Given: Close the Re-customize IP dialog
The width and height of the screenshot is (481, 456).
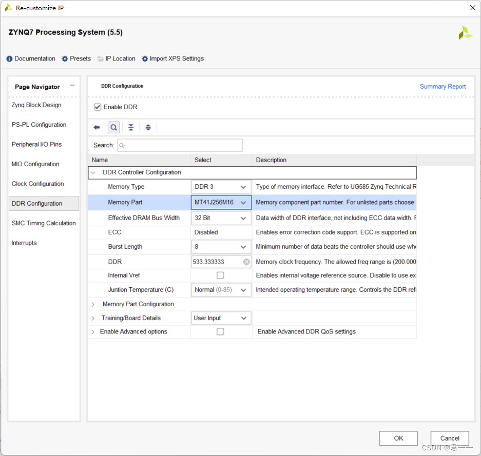Looking at the screenshot, I should pyautogui.click(x=473, y=8).
